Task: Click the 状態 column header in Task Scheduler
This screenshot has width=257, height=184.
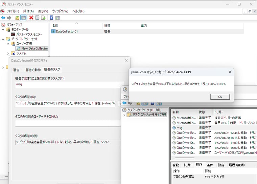Action: tap(205, 112)
